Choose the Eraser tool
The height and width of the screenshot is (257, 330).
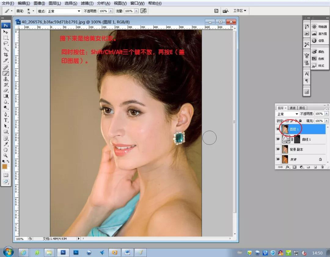click(x=5, y=90)
